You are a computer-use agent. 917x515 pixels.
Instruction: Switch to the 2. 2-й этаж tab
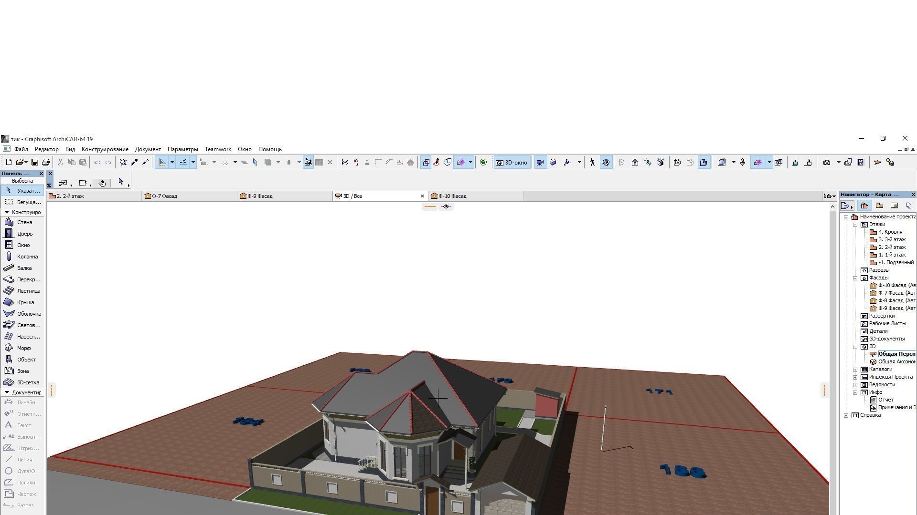pyautogui.click(x=94, y=196)
